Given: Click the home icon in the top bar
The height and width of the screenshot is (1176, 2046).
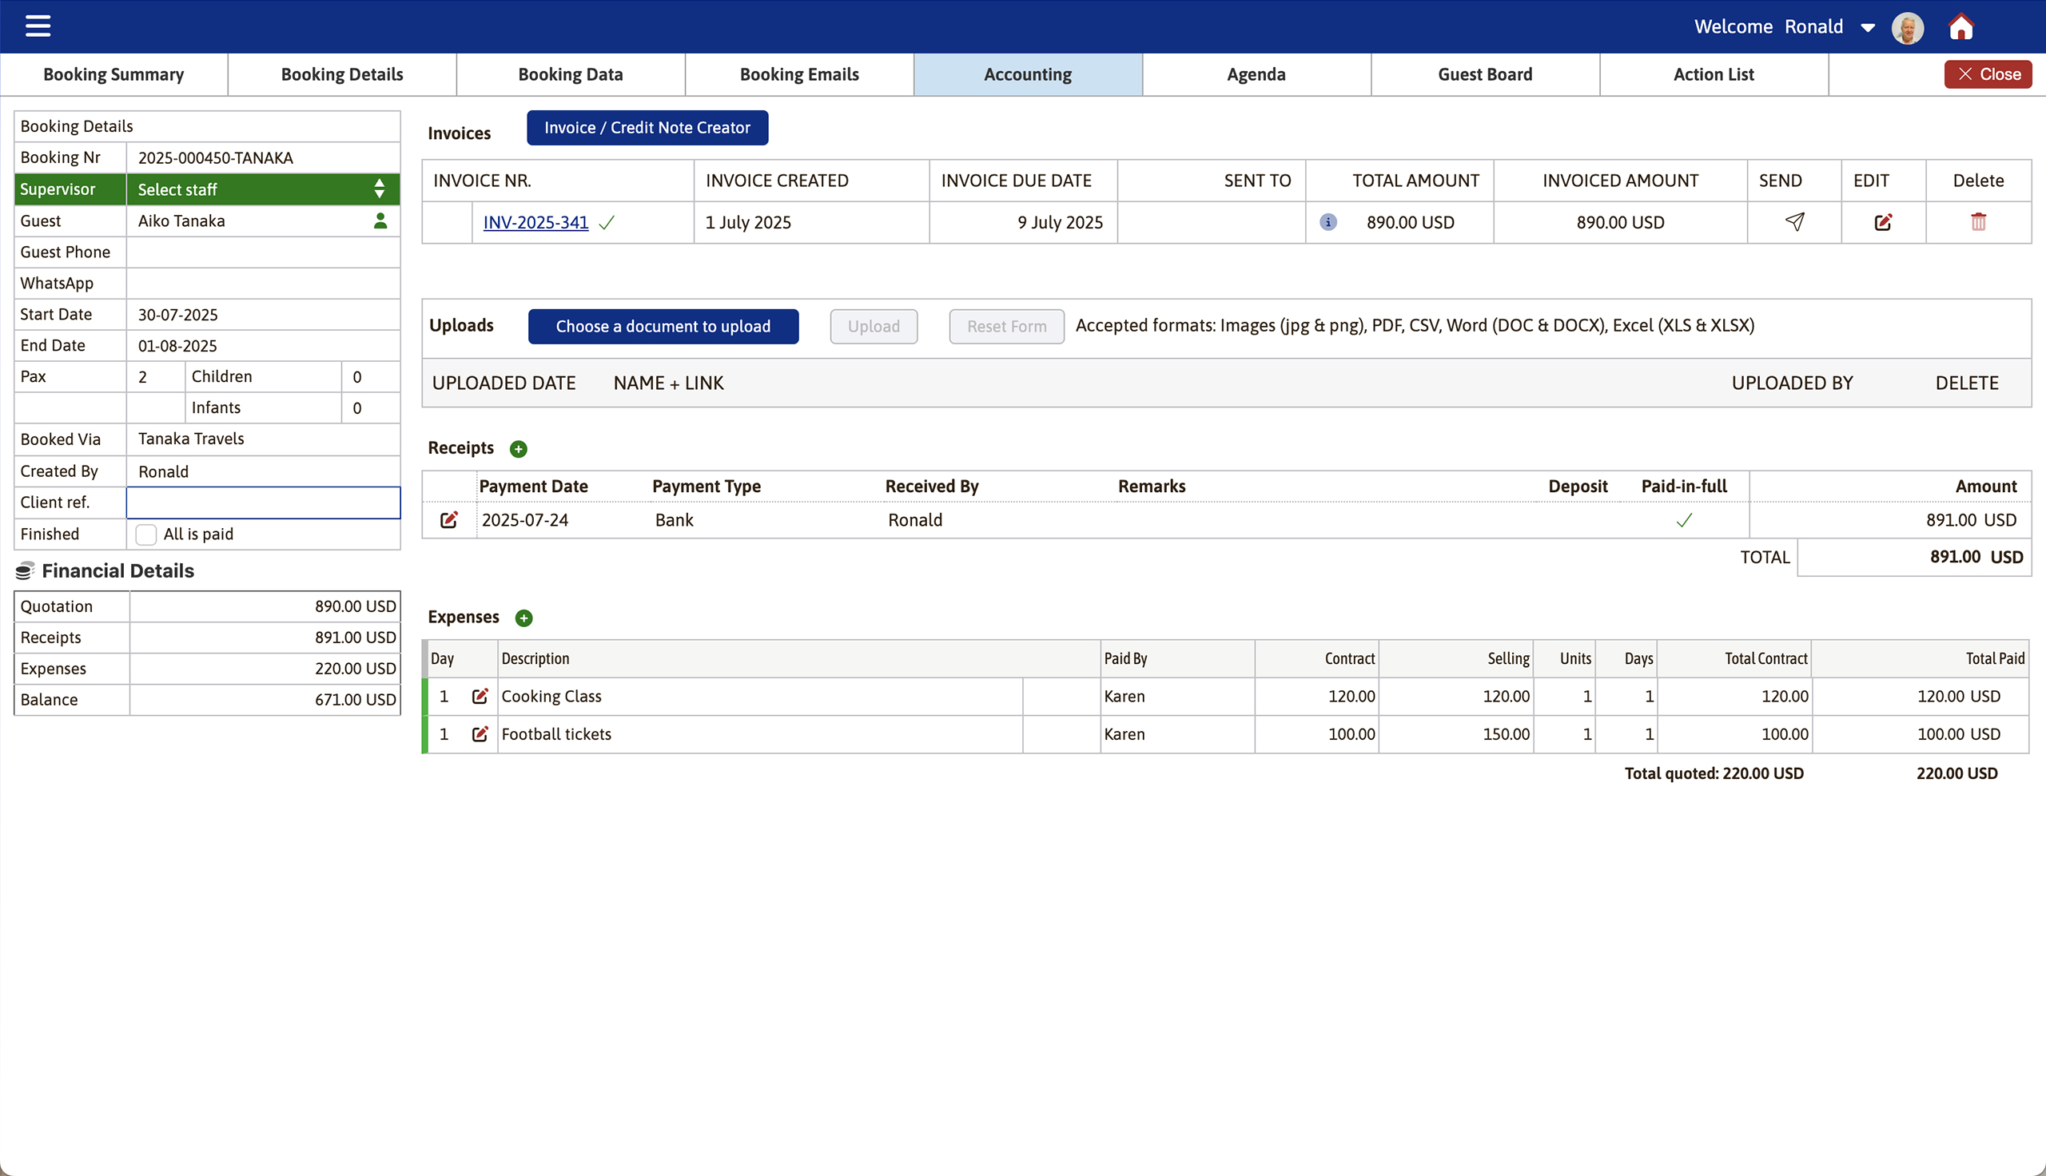Looking at the screenshot, I should (x=1961, y=26).
